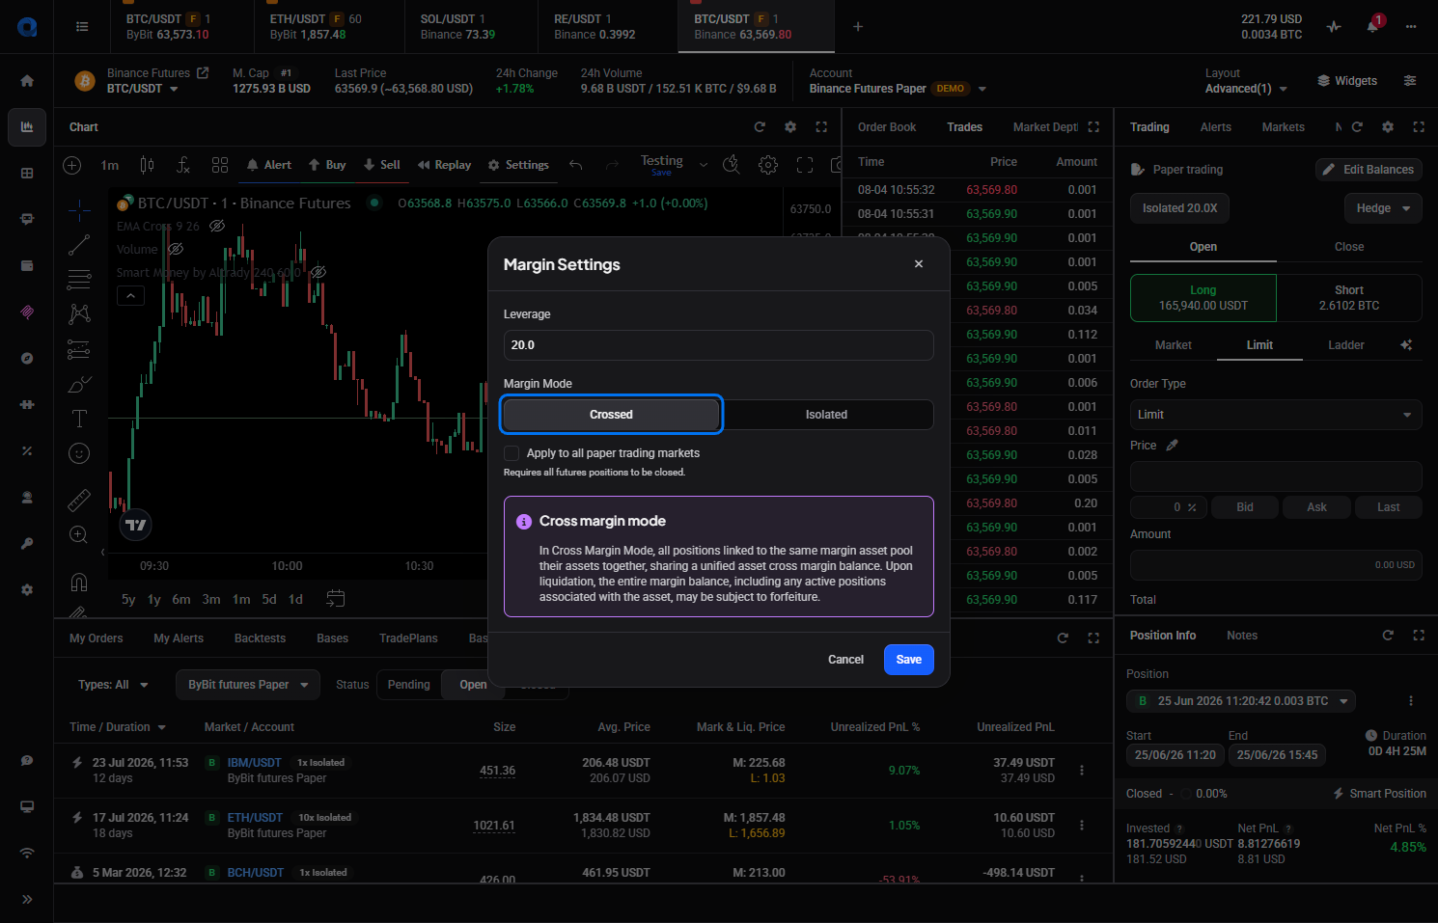Open the hamburger menu at top left
The width and height of the screenshot is (1438, 923).
[x=82, y=27]
